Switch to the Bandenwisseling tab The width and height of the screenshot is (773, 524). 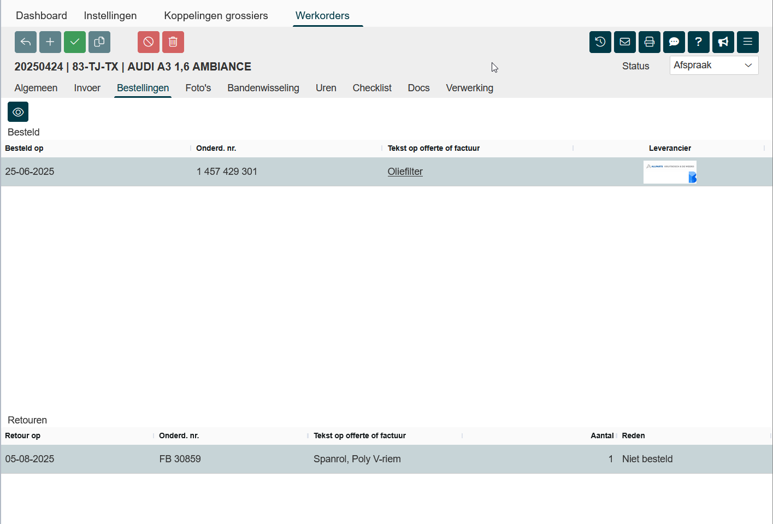pos(263,88)
